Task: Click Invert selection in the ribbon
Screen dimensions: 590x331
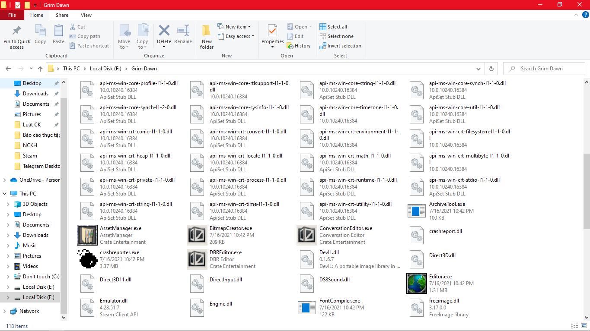Action: [340, 46]
